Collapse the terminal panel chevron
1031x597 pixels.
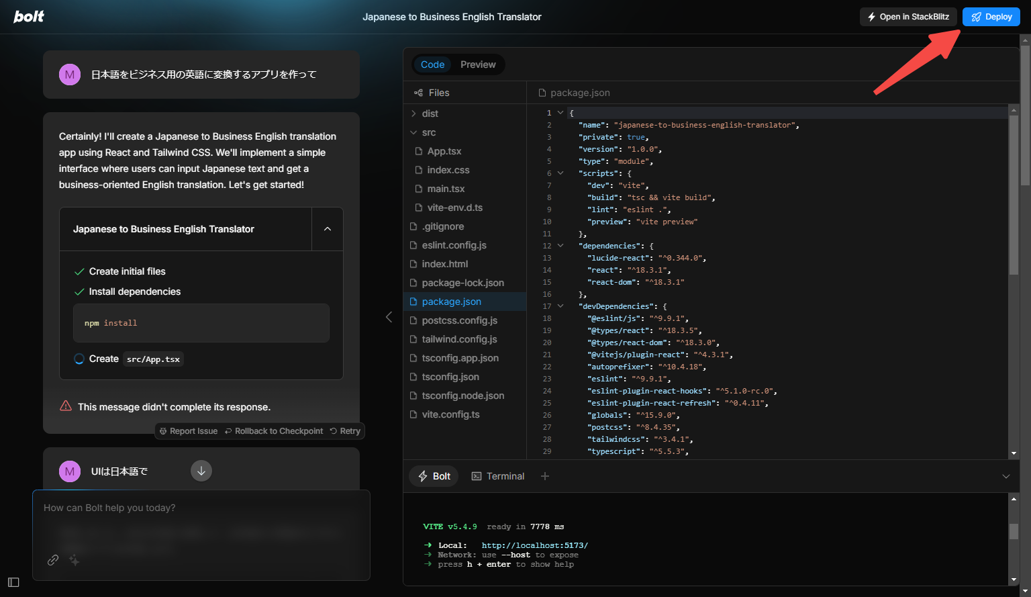point(1006,476)
